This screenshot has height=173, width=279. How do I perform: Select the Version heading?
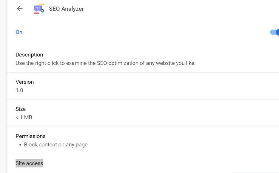[x=24, y=82]
